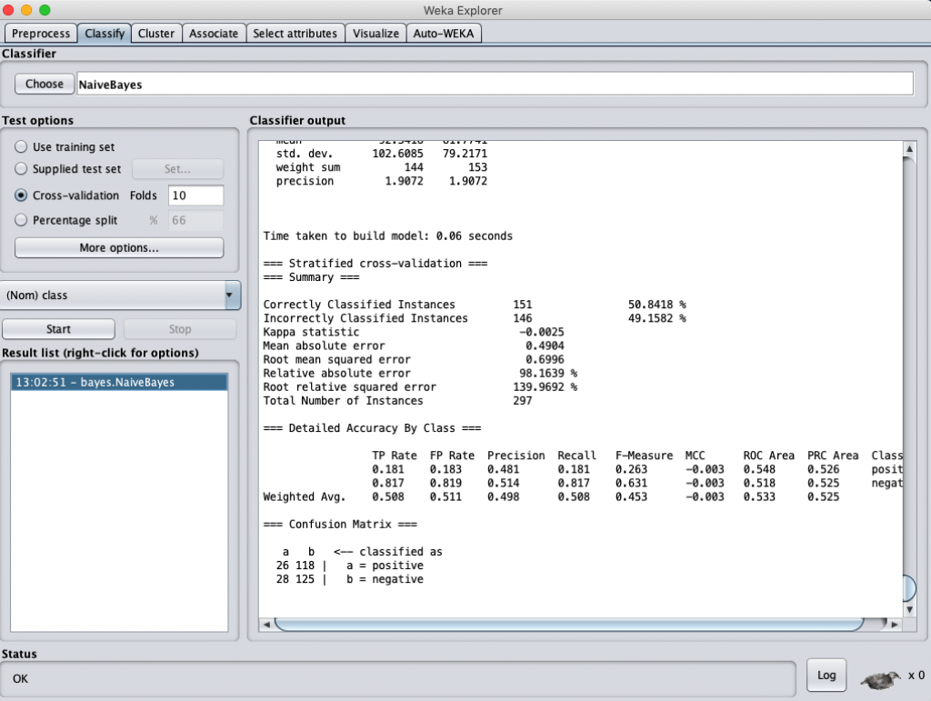
Task: Click the Folds value field
Action: (x=196, y=195)
